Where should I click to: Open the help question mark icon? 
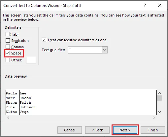coord(145,5)
